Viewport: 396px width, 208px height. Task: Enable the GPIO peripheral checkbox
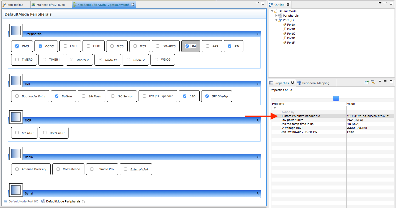coord(88,46)
